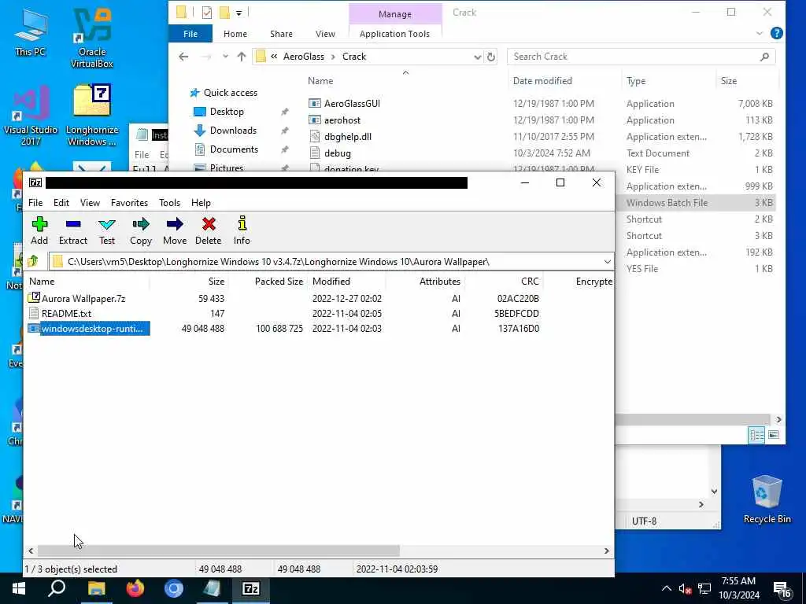Click the Search Crack input field
806x604 pixels.
[635, 57]
